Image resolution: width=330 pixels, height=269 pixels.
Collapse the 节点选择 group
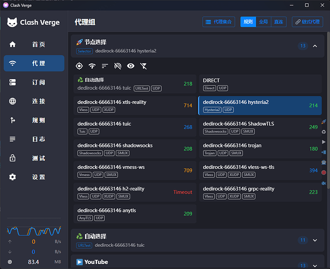pyautogui.click(x=315, y=46)
